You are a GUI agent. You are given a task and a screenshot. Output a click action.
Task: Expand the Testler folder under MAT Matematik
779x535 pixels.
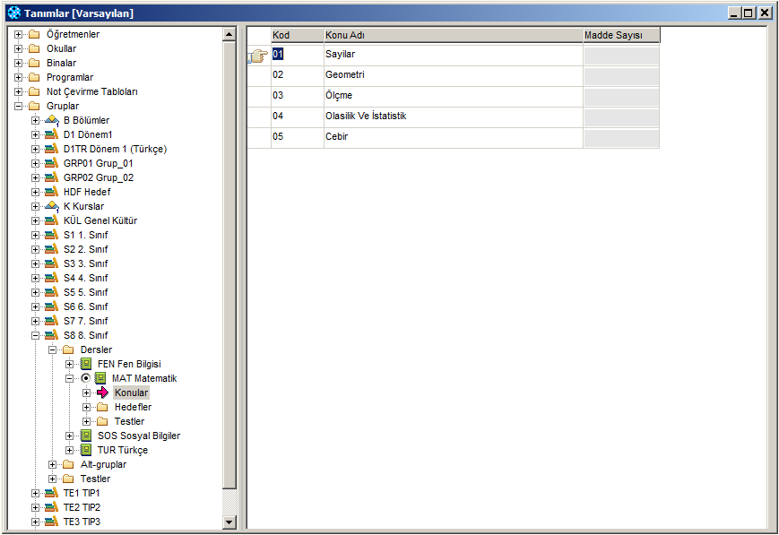(87, 421)
